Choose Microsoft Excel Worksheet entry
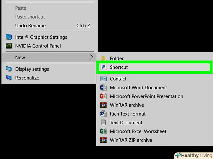Image resolution: width=213 pixels, height=159 pixels. (138, 131)
